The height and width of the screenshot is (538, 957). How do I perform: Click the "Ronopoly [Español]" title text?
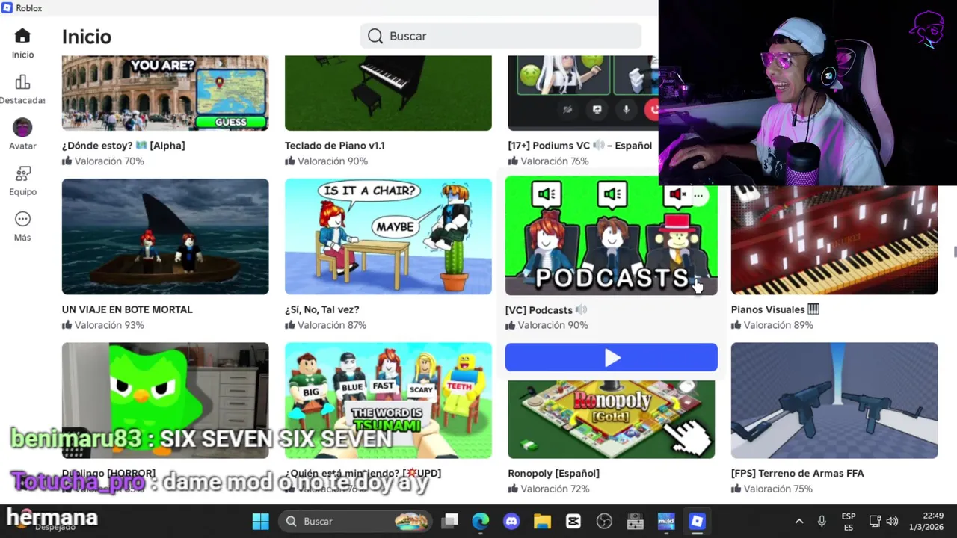click(x=554, y=473)
